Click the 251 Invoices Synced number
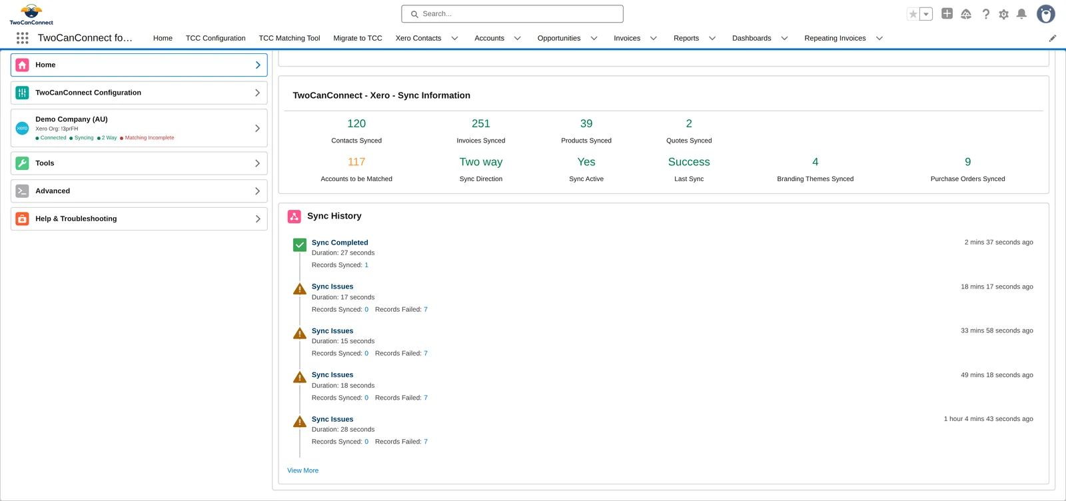 coord(481,123)
